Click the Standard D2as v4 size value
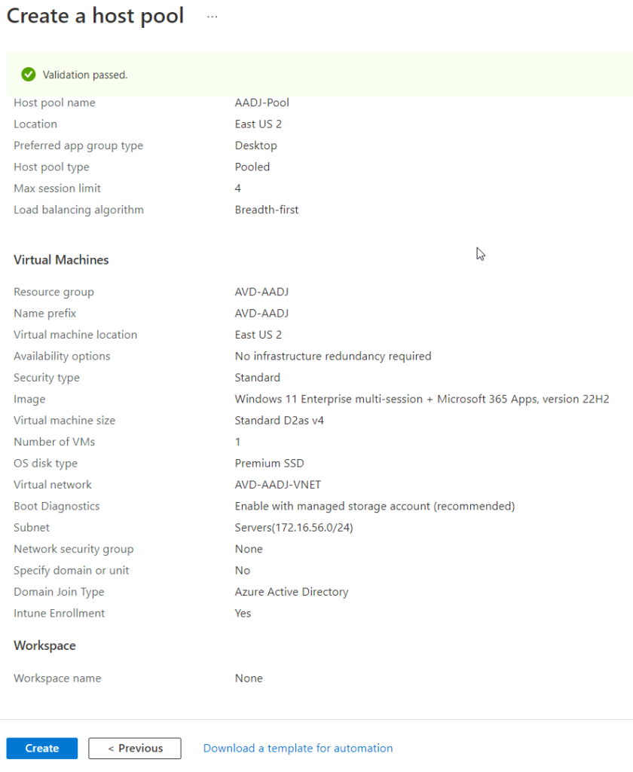Viewport: 633px width, 772px height. (279, 420)
